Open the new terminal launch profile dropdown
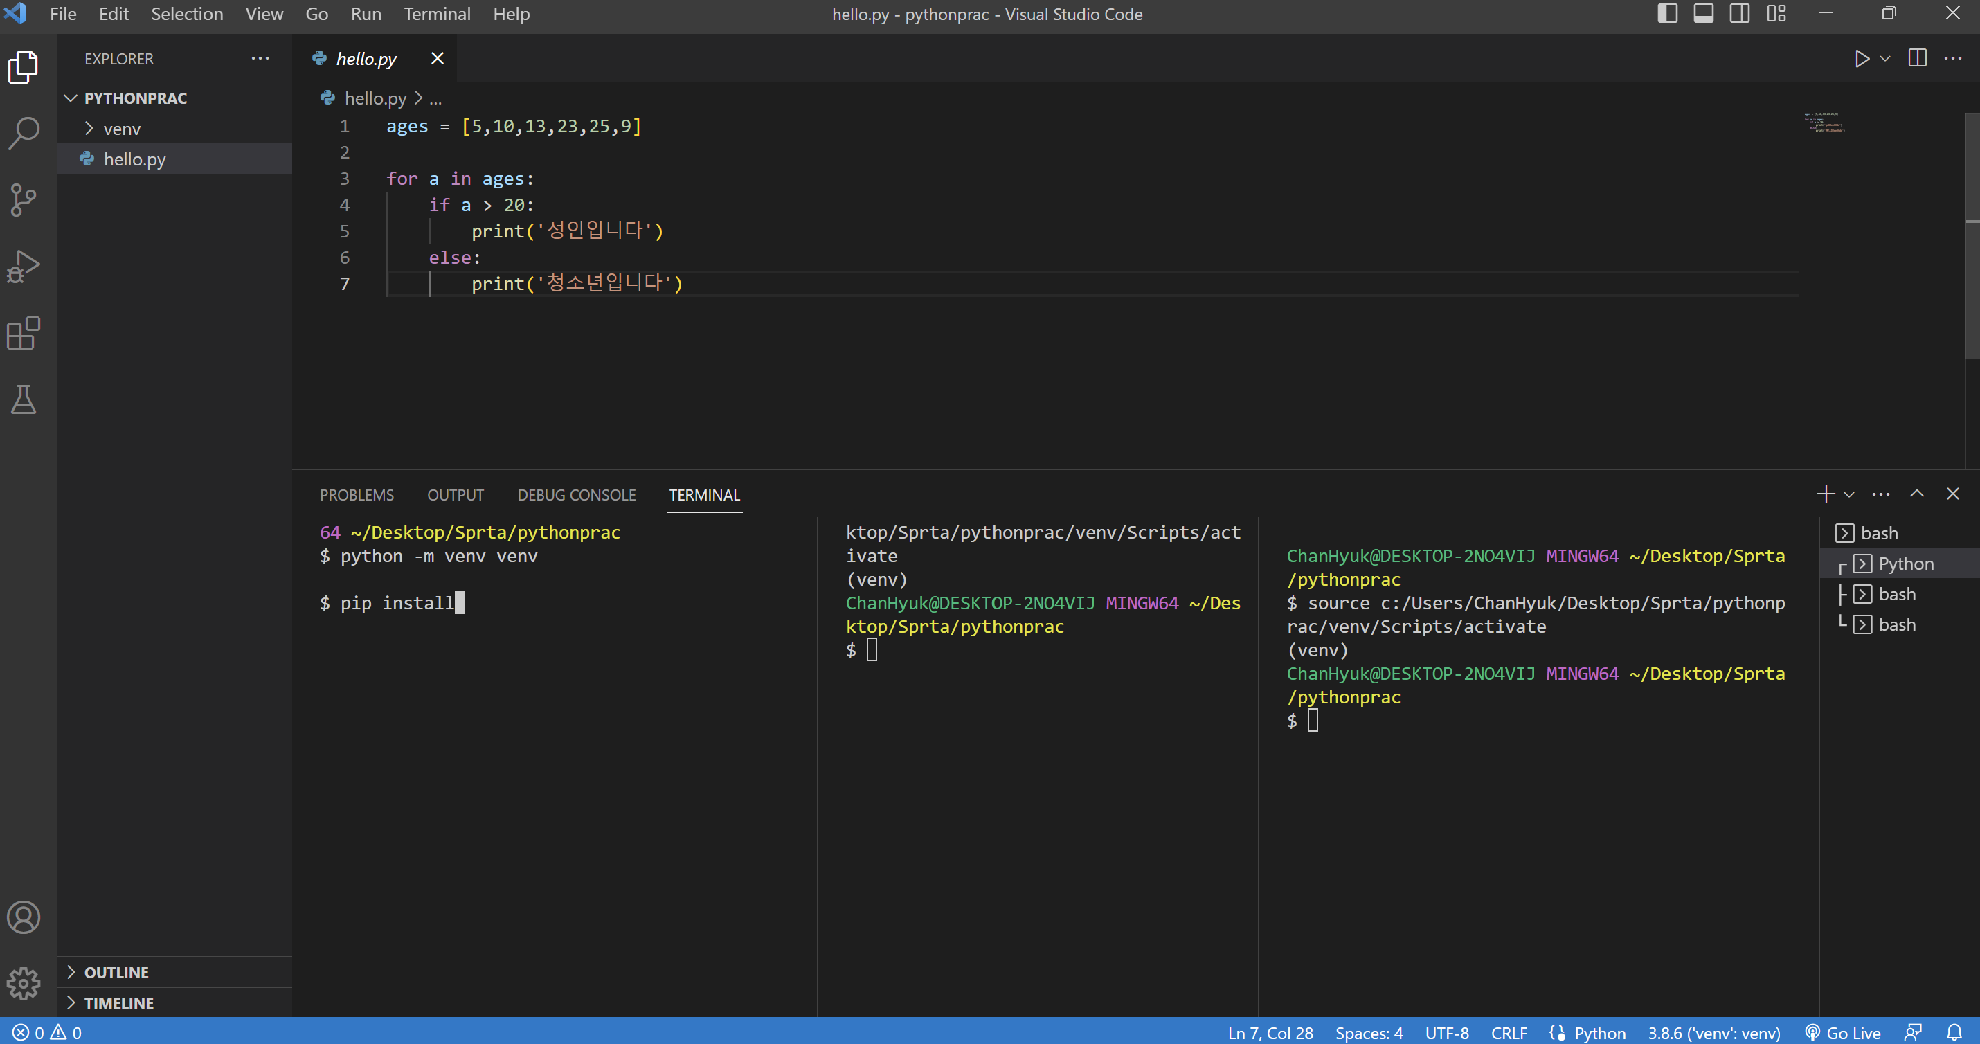Image resolution: width=1980 pixels, height=1044 pixels. click(x=1849, y=494)
